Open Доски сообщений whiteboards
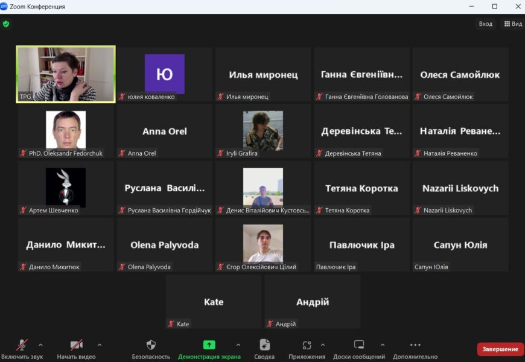This screenshot has height=362, width=525. coord(359,349)
